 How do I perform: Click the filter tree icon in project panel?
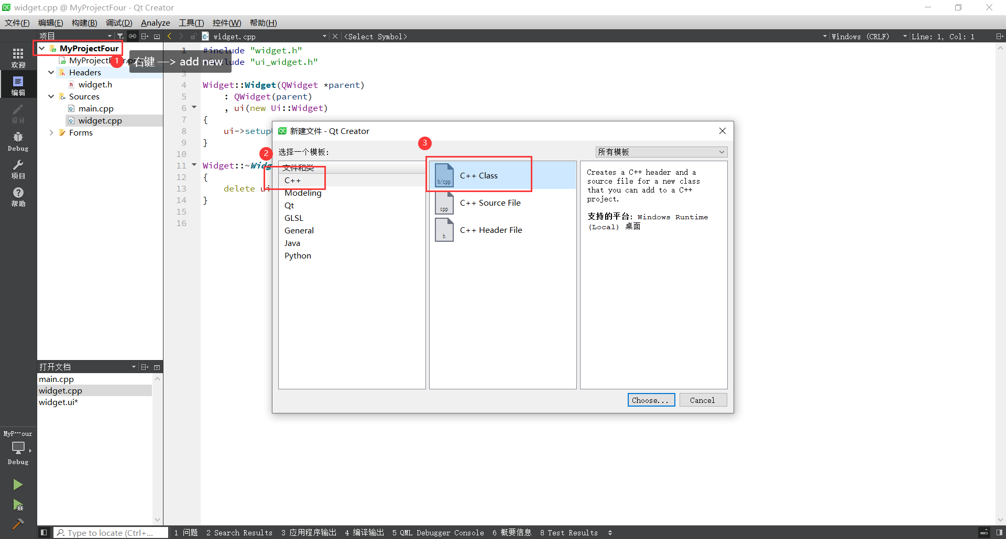click(x=121, y=36)
